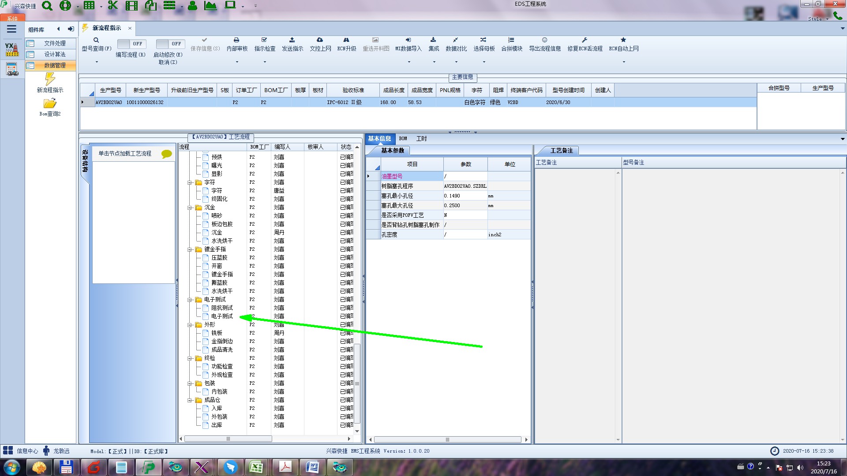Click 文控上网 cloud toolbar button
Image resolution: width=847 pixels, height=476 pixels.
(320, 45)
